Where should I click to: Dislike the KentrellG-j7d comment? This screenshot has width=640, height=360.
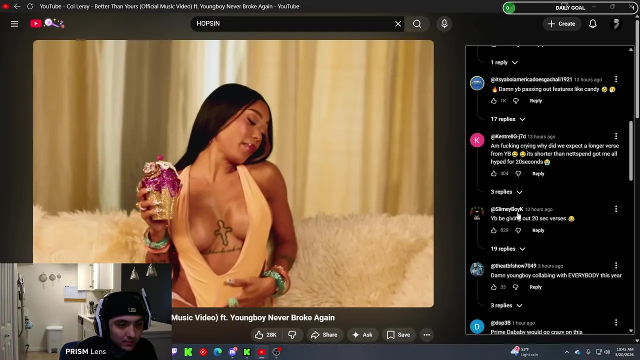(x=518, y=173)
